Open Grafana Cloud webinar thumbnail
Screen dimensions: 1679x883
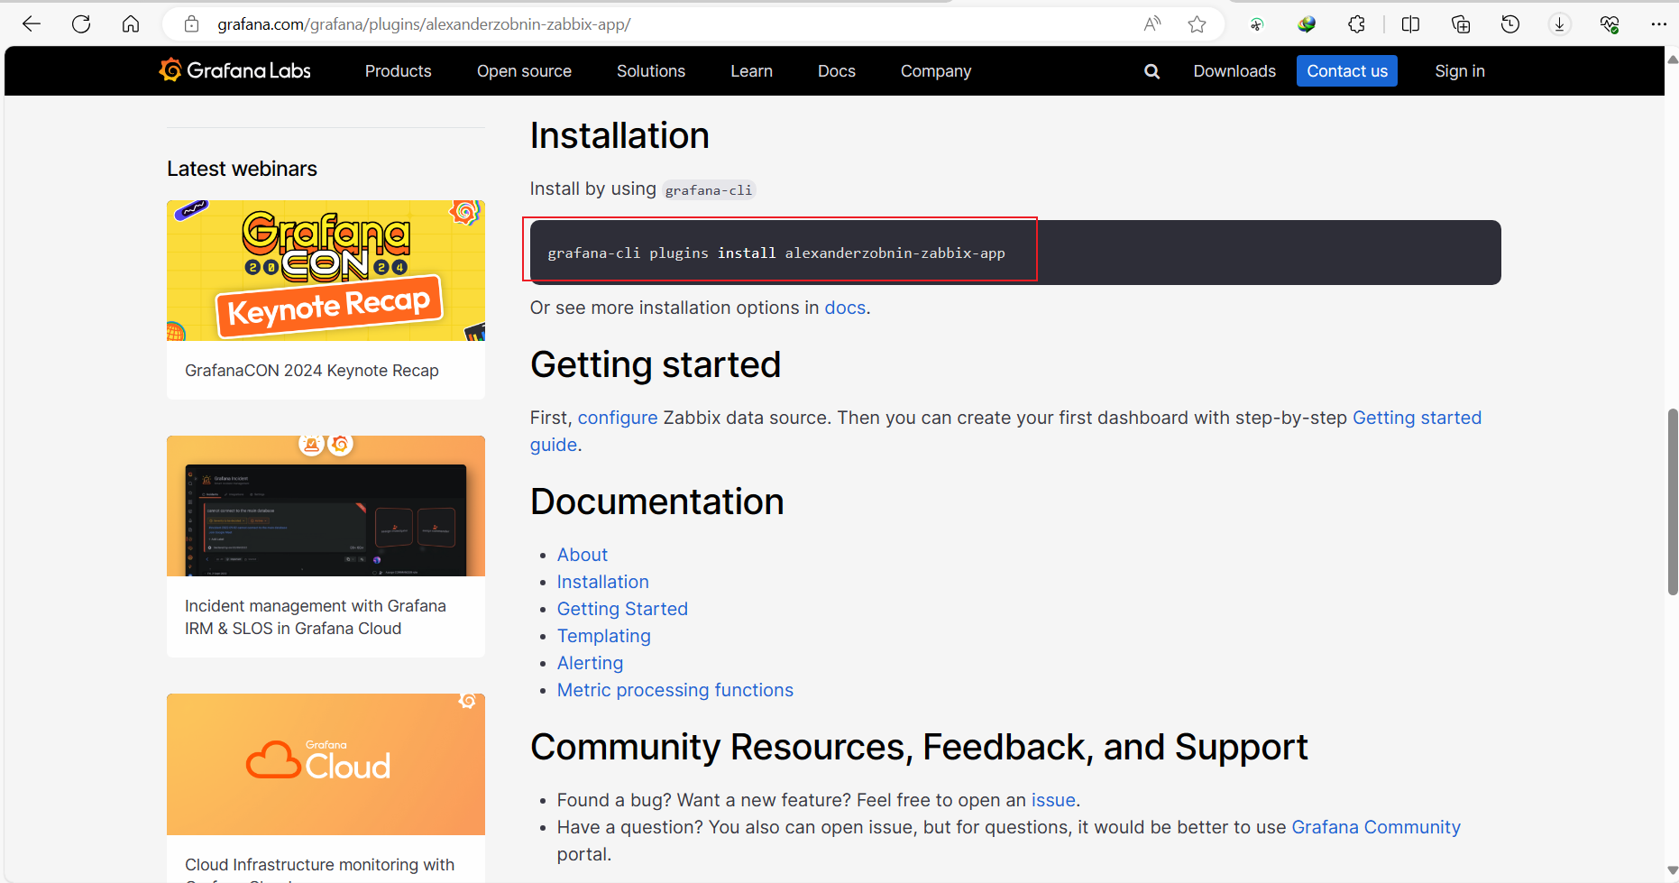coord(326,764)
